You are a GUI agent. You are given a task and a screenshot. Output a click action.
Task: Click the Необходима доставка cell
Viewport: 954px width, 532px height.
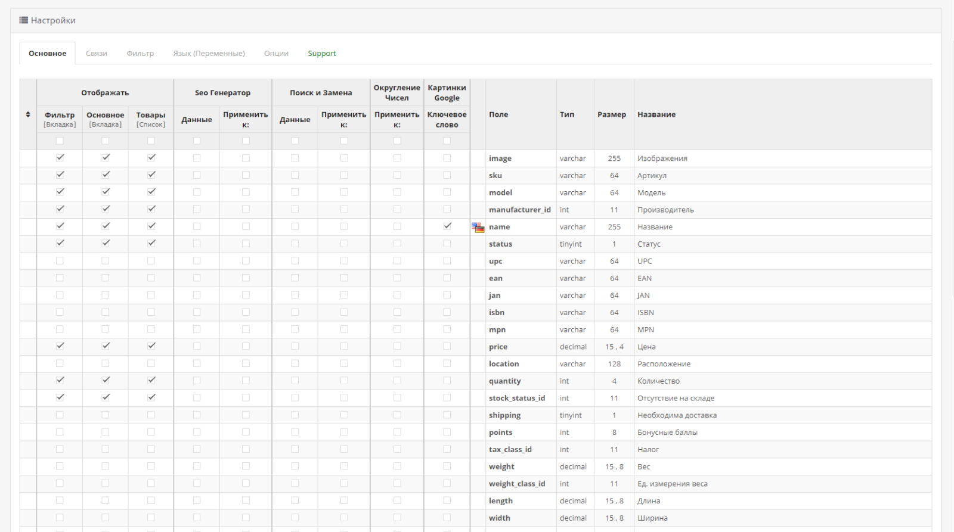tap(677, 415)
